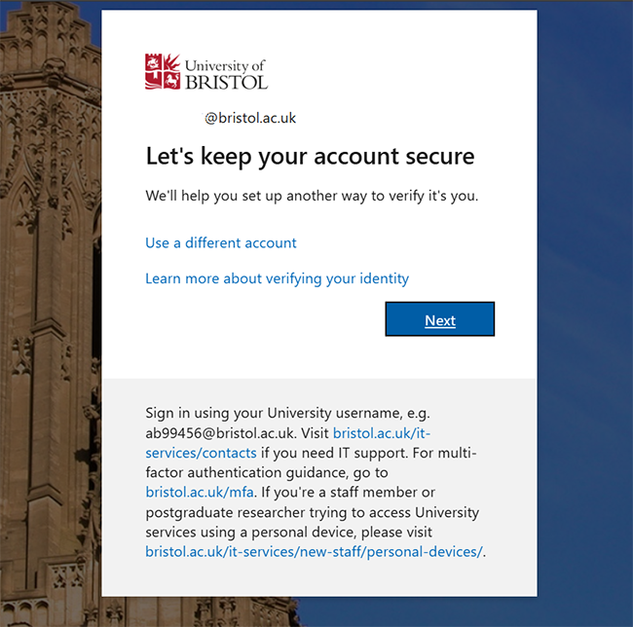Open the new-staff personal-devices link
The image size is (633, 627).
click(x=314, y=552)
